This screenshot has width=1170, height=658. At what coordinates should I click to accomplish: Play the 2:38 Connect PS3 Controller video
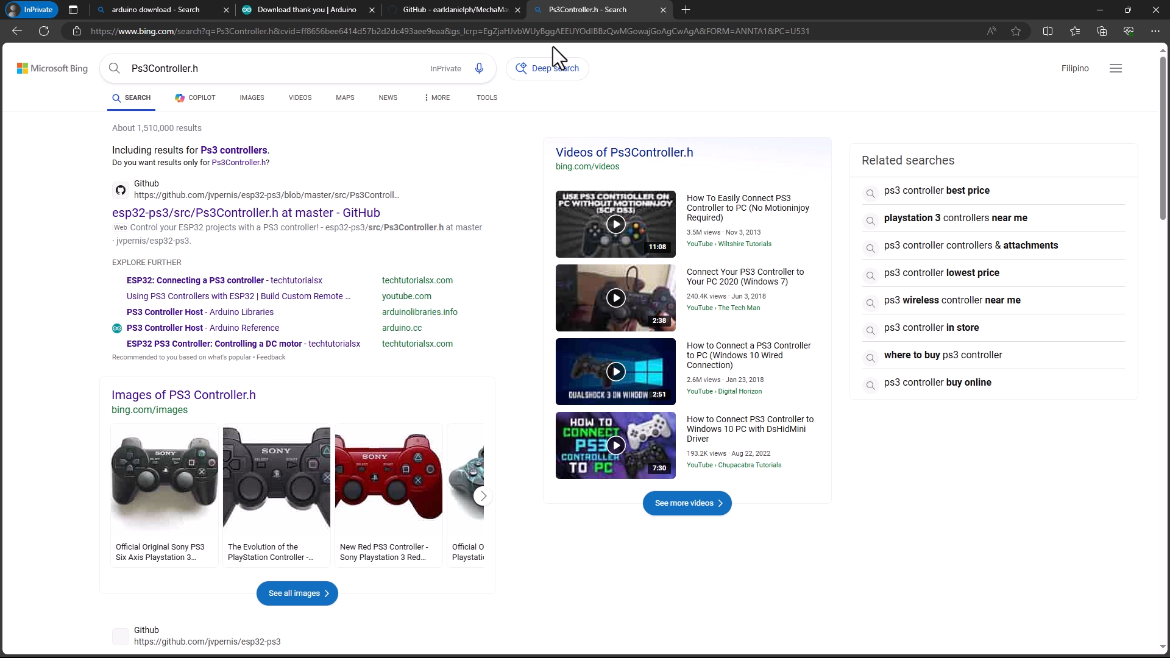(615, 298)
